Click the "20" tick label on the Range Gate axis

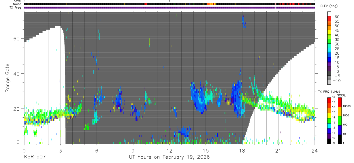(x=17, y=109)
